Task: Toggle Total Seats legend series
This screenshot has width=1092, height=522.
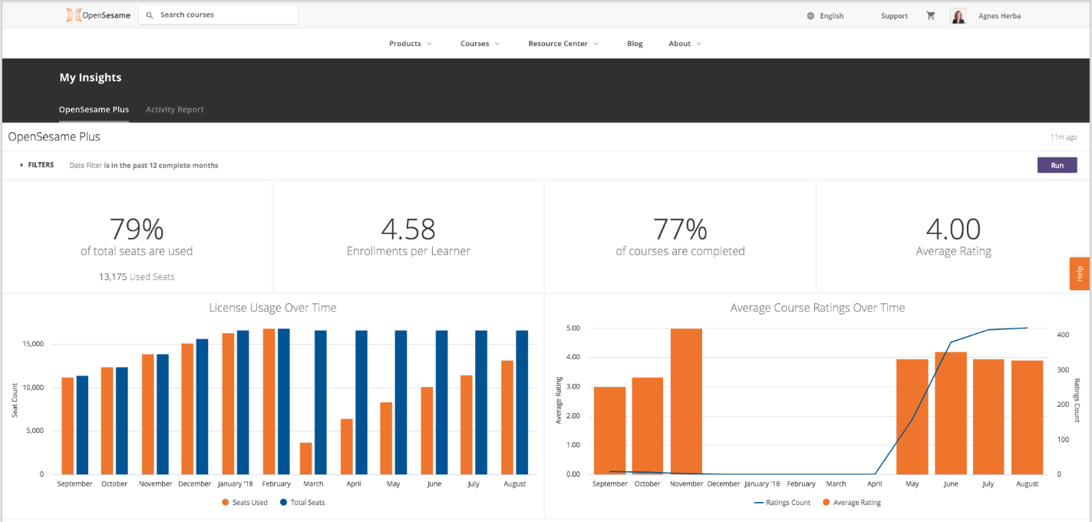Action: point(302,502)
